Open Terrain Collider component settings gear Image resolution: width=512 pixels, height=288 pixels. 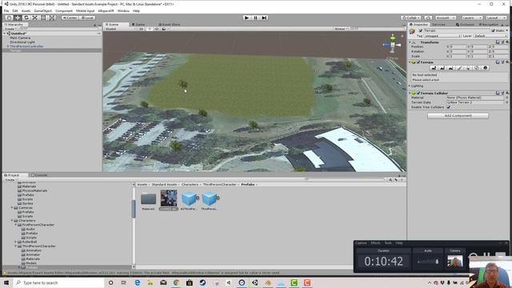pyautogui.click(x=507, y=93)
